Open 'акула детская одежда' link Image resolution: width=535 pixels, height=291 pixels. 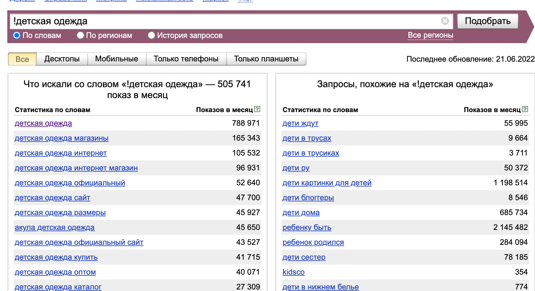pos(55,228)
